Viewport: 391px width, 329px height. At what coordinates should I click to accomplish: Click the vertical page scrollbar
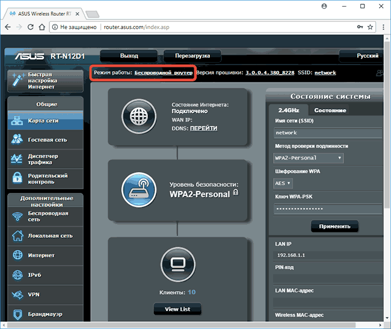tap(387, 125)
